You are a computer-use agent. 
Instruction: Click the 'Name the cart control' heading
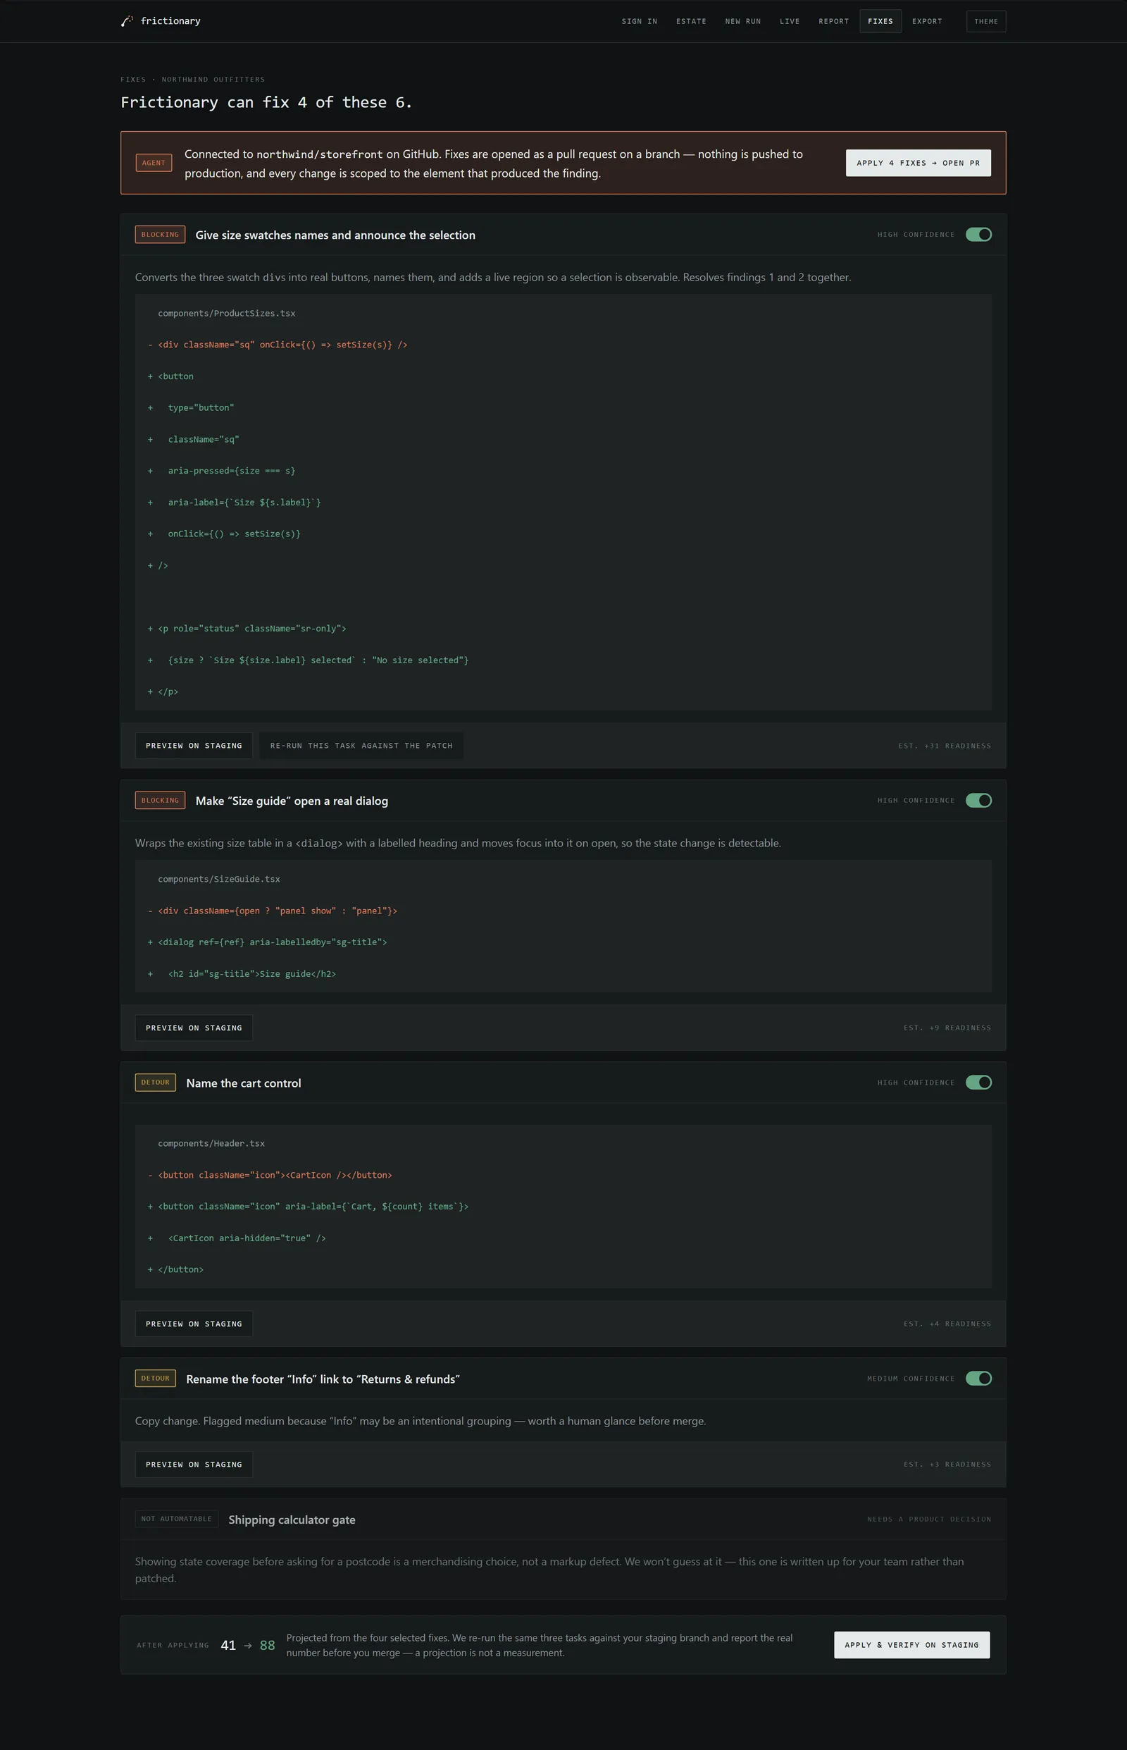(x=244, y=1083)
